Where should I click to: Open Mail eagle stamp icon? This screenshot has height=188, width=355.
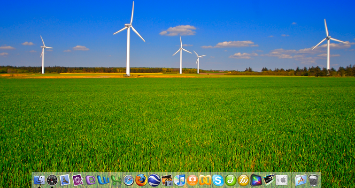pos(65,180)
